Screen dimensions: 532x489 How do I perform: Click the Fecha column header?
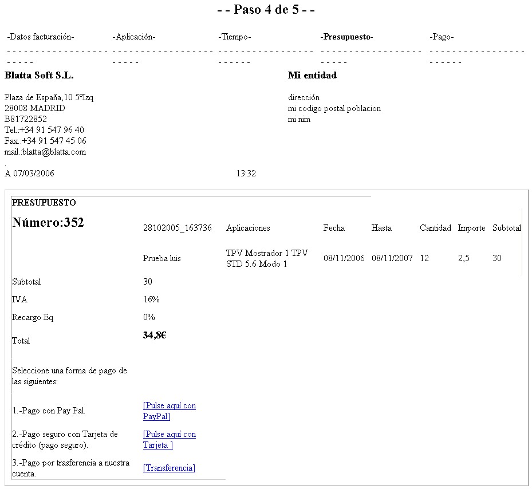tap(334, 228)
